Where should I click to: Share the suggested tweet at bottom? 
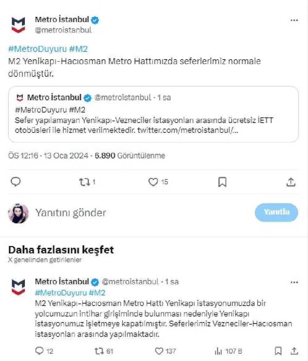[294, 351]
